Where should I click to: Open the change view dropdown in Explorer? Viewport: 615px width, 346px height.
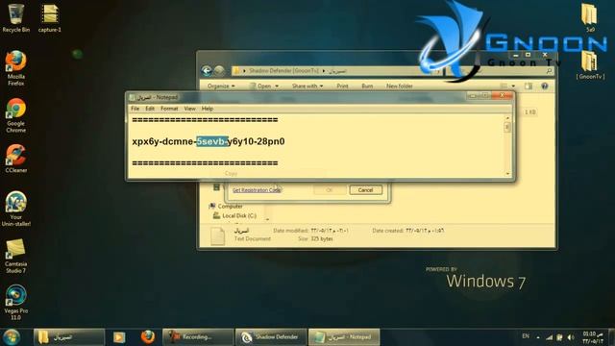coord(513,86)
